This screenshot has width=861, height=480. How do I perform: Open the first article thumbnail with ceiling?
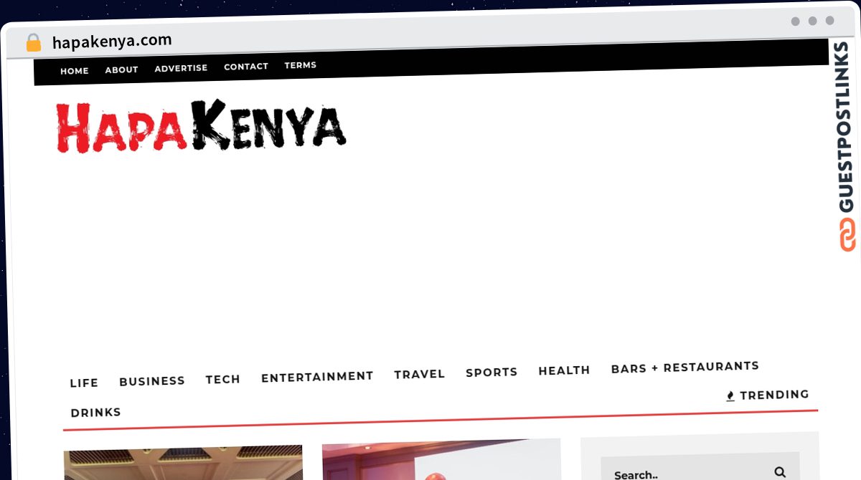[183, 463]
